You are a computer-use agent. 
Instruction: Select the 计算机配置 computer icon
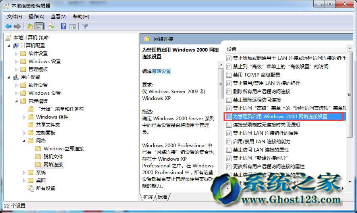pos(16,46)
